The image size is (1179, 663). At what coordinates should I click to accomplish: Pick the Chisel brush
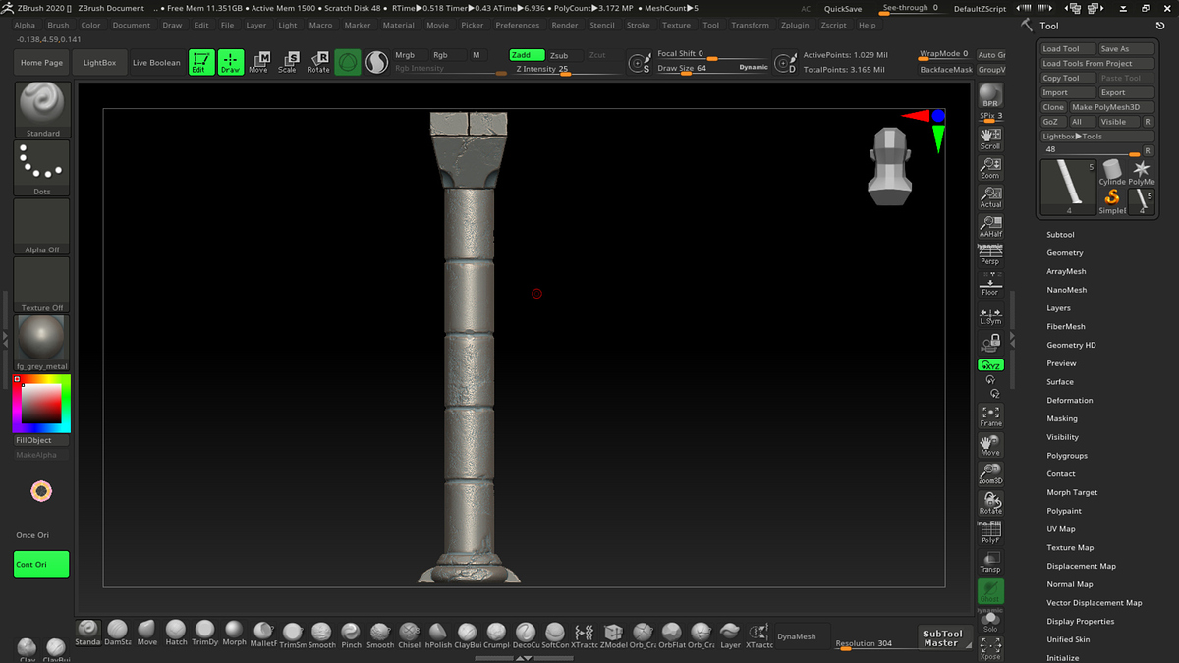click(410, 635)
